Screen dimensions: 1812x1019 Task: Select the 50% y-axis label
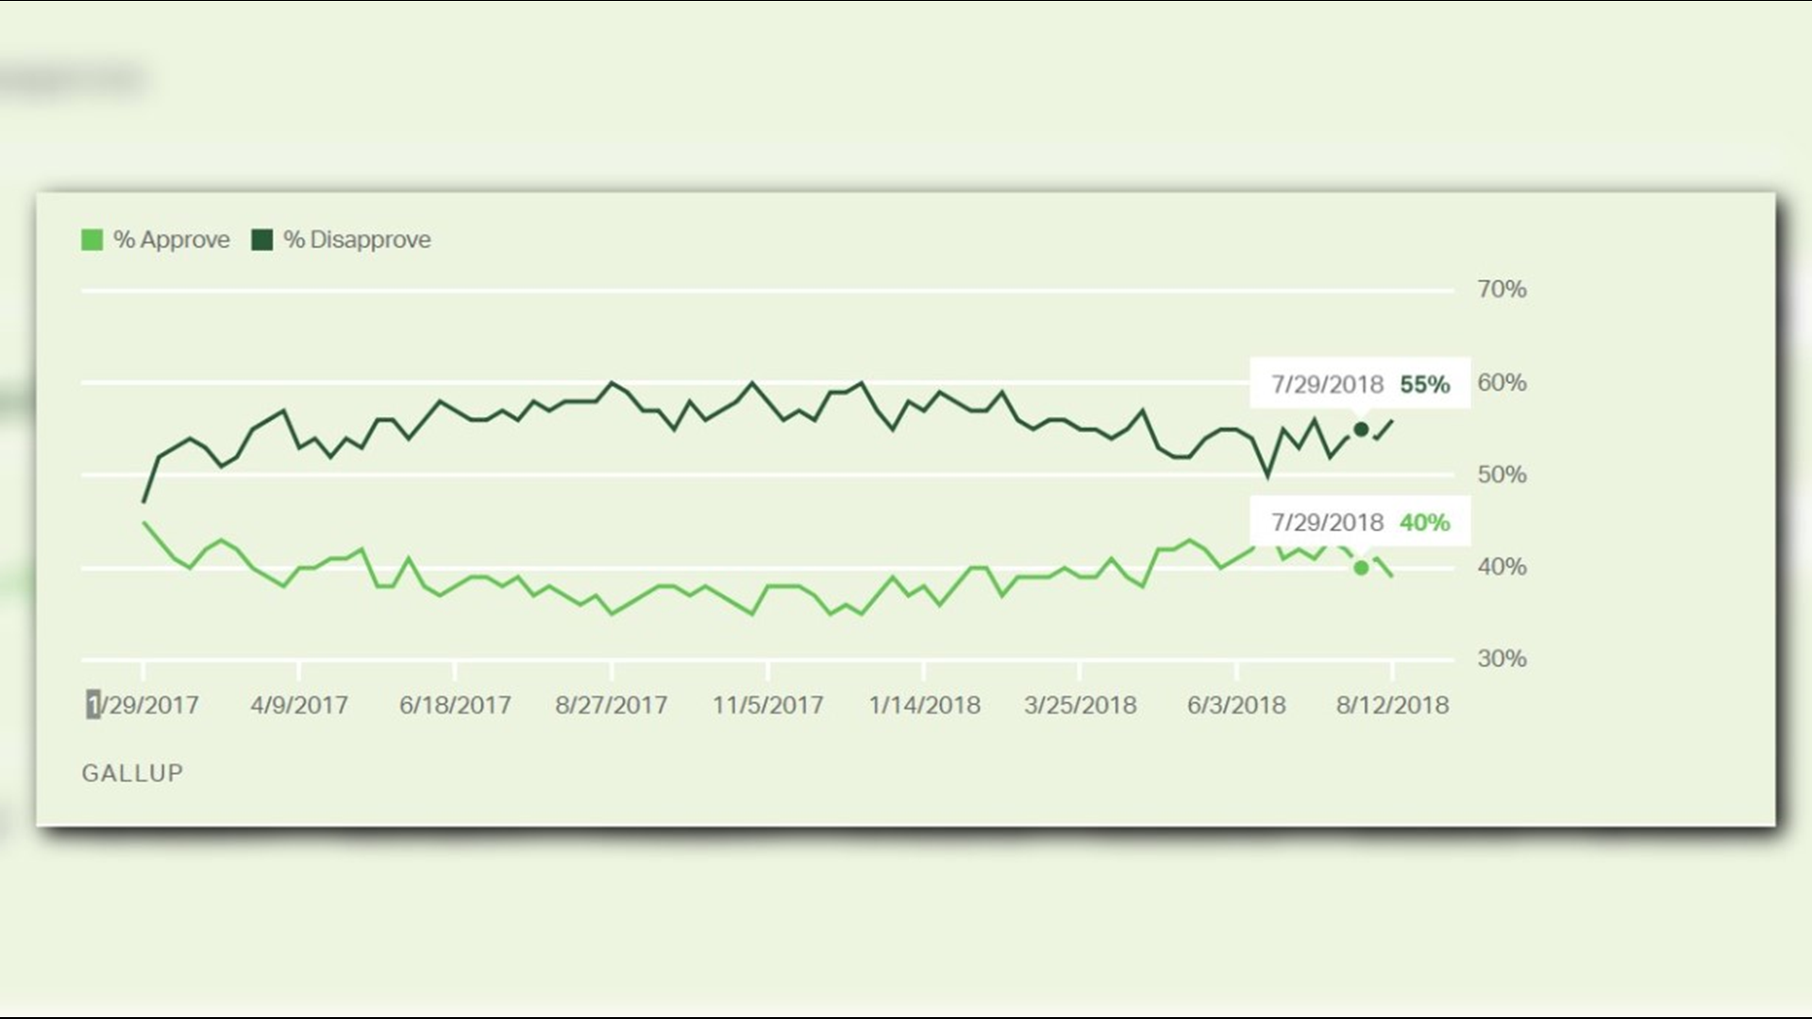point(1502,475)
